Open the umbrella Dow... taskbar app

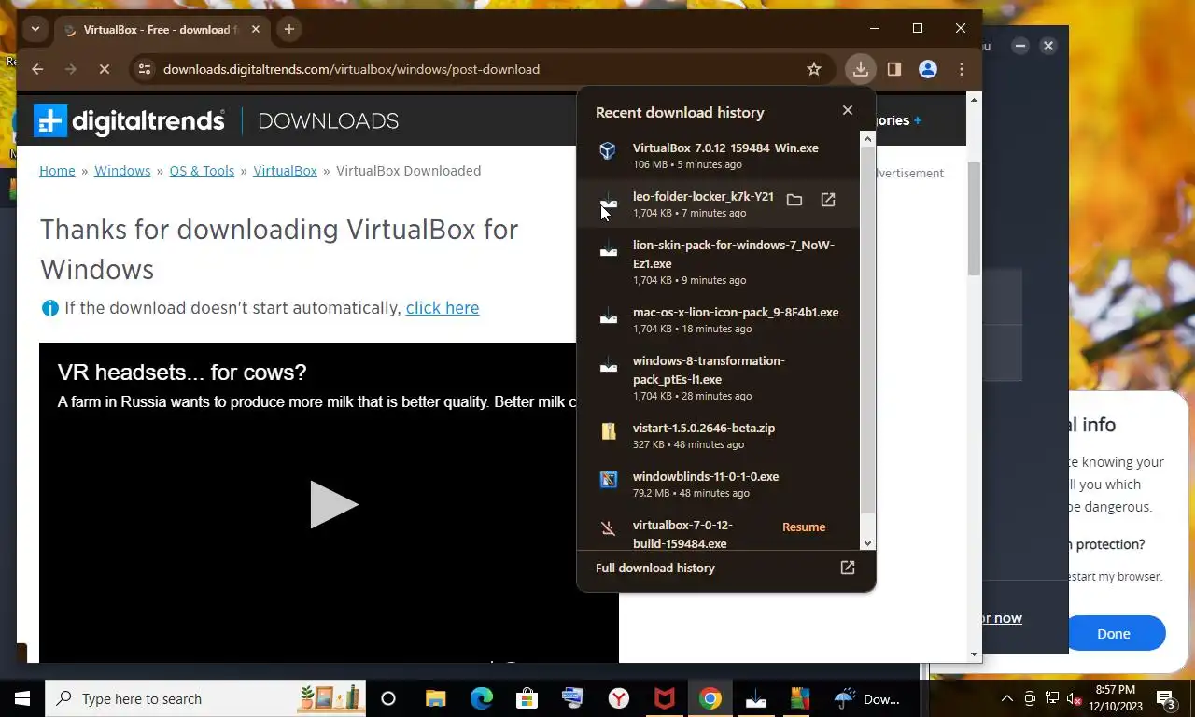pyautogui.click(x=868, y=698)
